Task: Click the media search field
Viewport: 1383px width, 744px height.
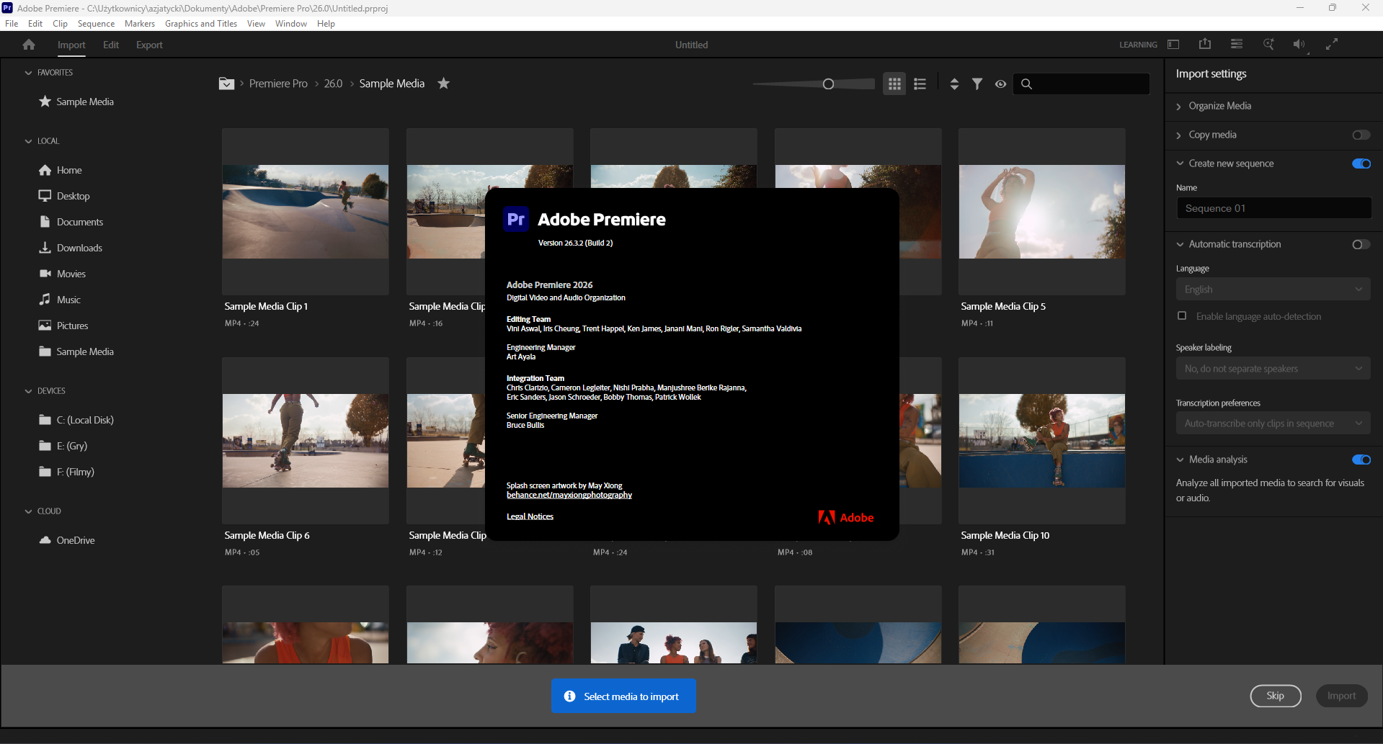Action: [1081, 84]
